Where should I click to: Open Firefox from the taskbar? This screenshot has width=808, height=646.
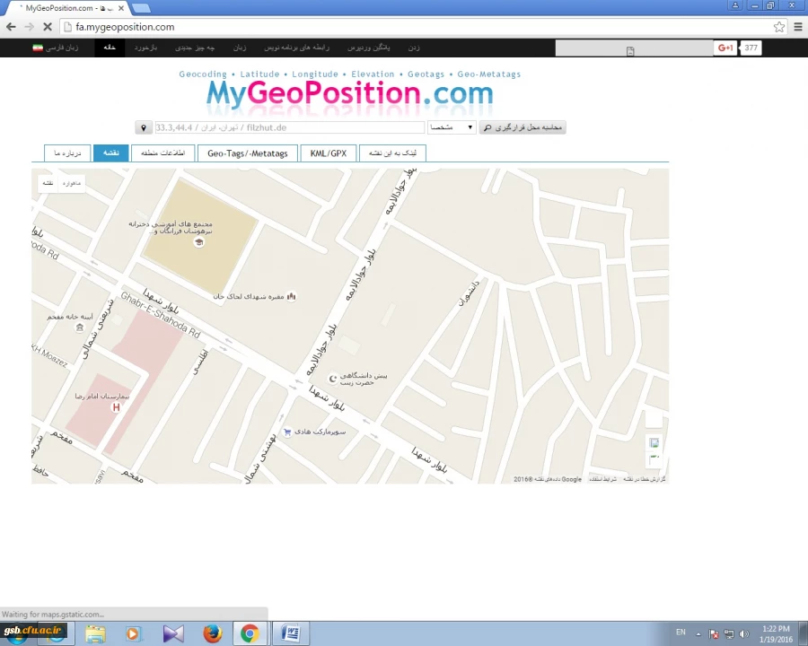(212, 633)
